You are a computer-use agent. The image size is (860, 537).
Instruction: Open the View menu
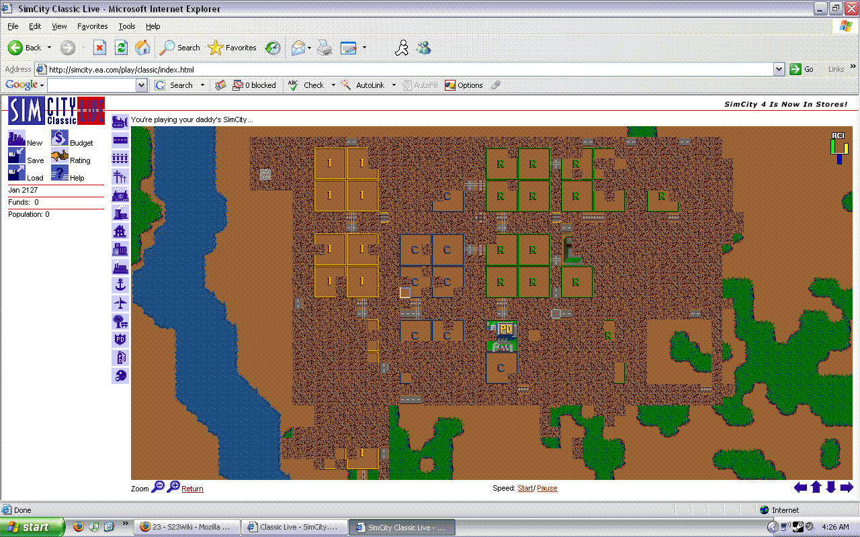pos(59,26)
